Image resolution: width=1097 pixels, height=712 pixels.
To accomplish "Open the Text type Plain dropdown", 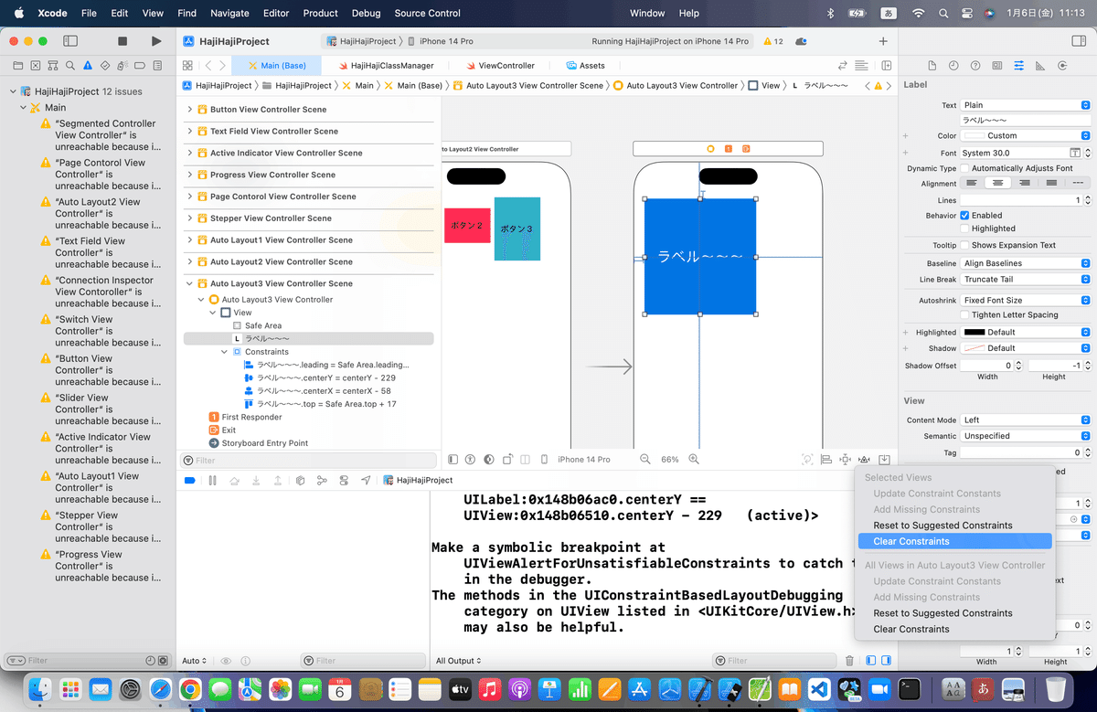I will pos(1025,105).
